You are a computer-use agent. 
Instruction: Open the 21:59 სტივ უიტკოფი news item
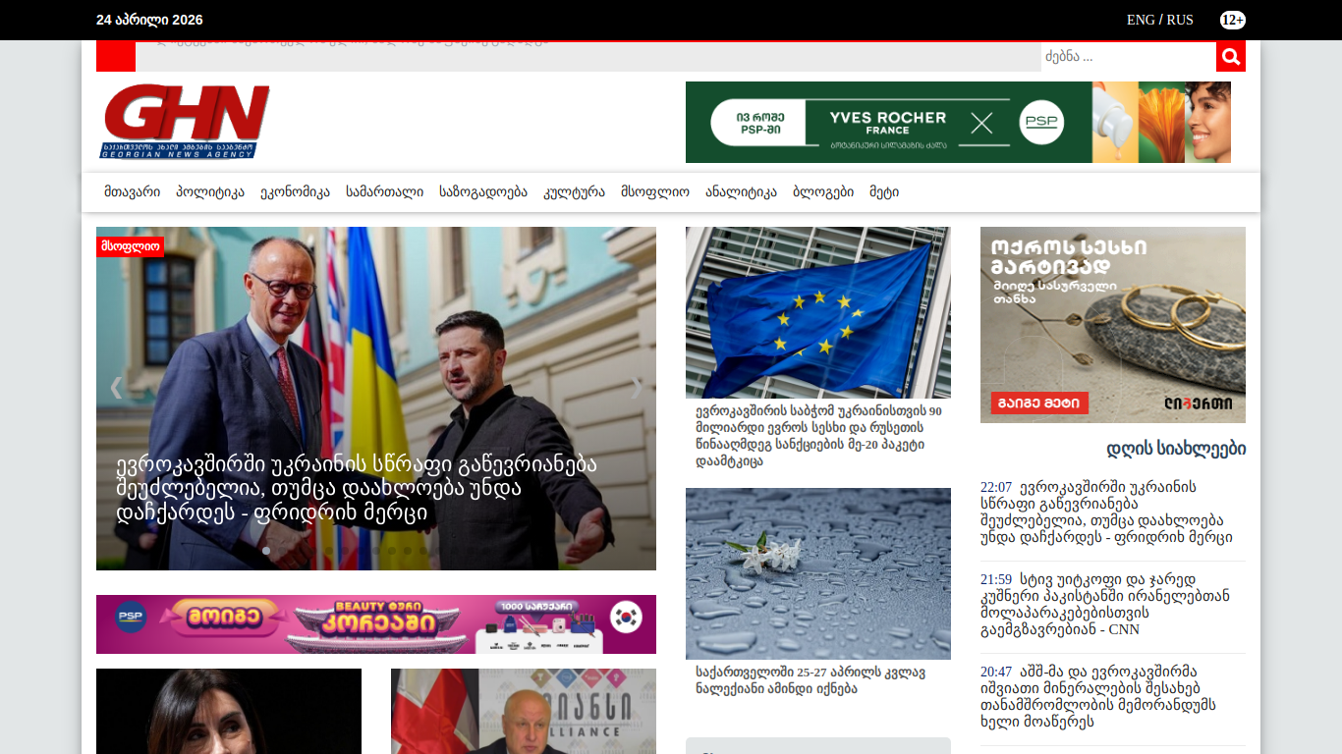click(x=1105, y=605)
